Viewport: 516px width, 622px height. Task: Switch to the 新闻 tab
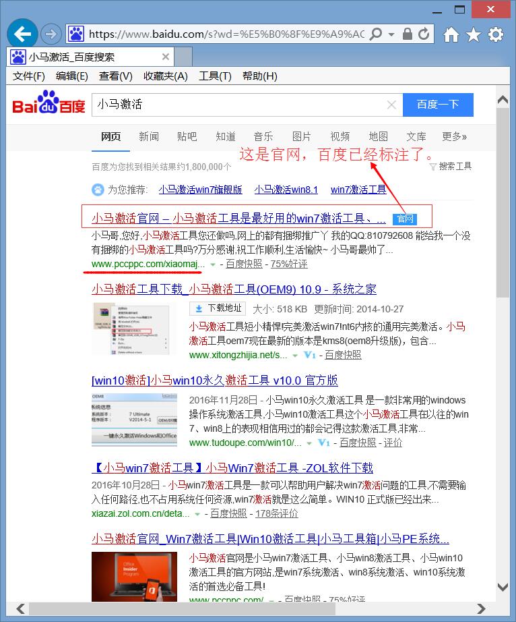149,137
